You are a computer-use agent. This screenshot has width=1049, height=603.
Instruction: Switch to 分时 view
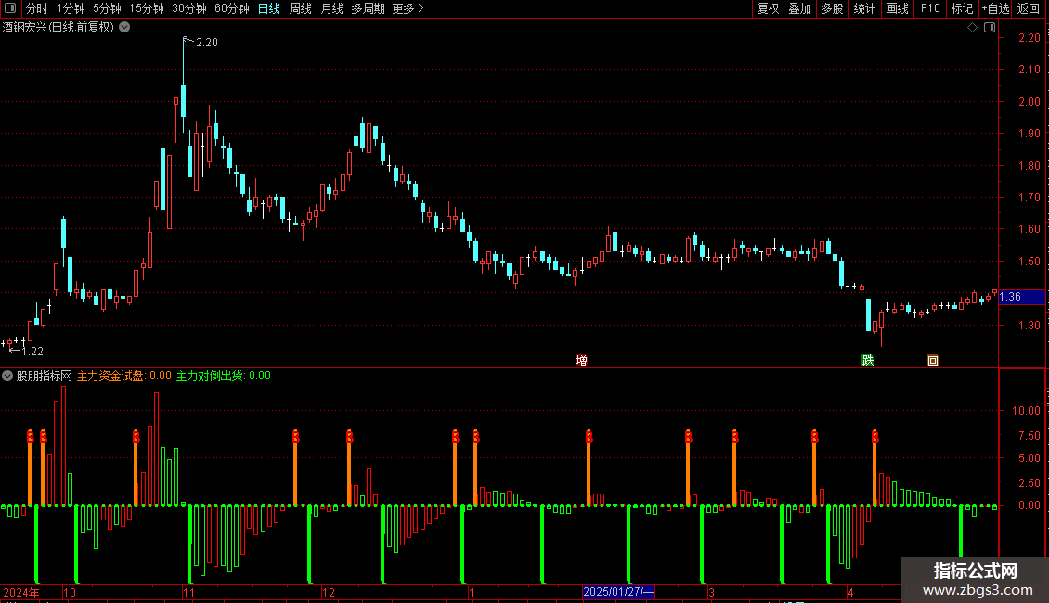point(37,8)
